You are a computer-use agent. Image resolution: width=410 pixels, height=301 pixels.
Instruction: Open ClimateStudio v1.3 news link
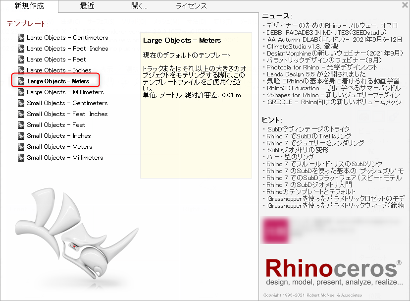303,47
